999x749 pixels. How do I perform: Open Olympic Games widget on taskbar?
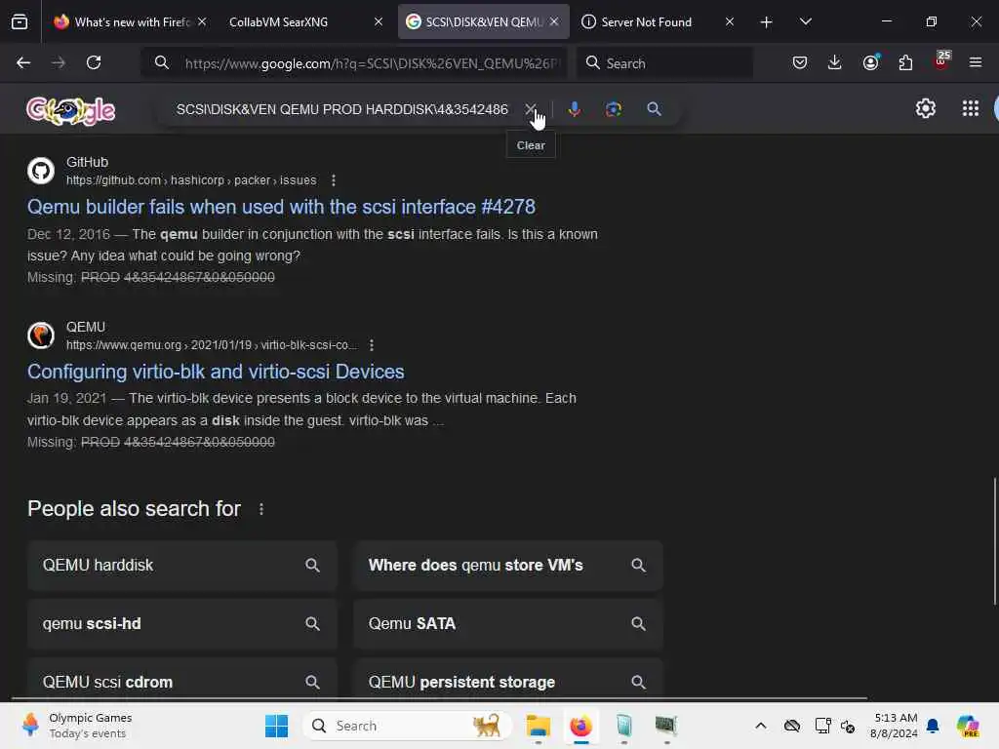(x=76, y=726)
